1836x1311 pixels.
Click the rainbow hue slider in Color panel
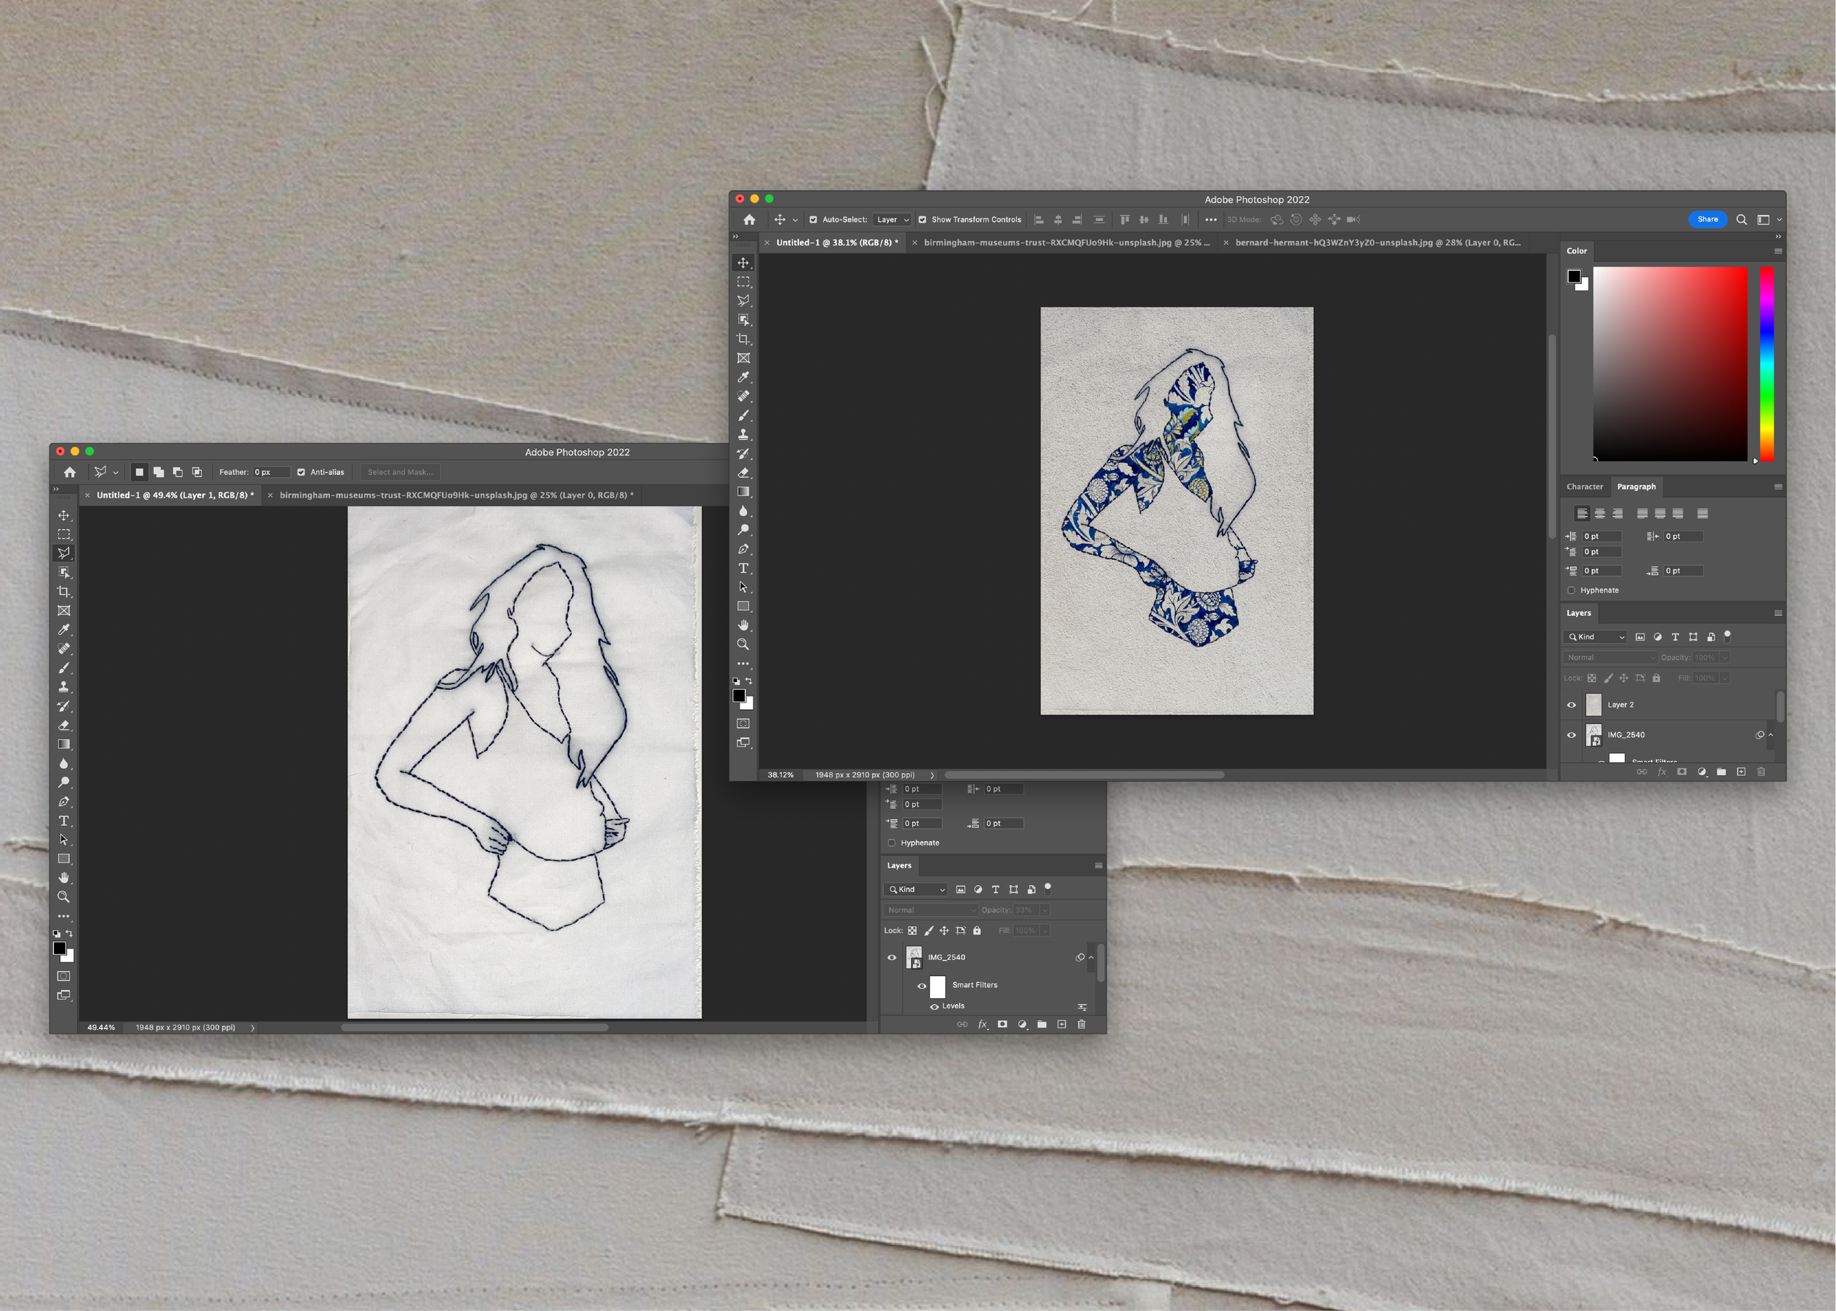pos(1768,364)
